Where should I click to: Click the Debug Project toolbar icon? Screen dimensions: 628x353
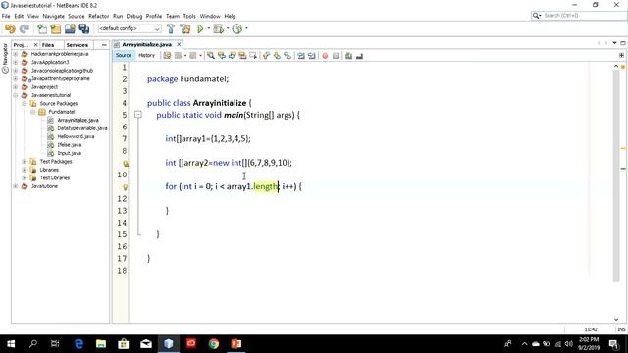218,28
